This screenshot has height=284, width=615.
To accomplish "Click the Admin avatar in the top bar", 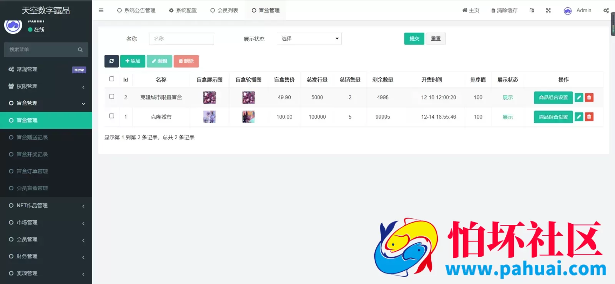I will (568, 11).
